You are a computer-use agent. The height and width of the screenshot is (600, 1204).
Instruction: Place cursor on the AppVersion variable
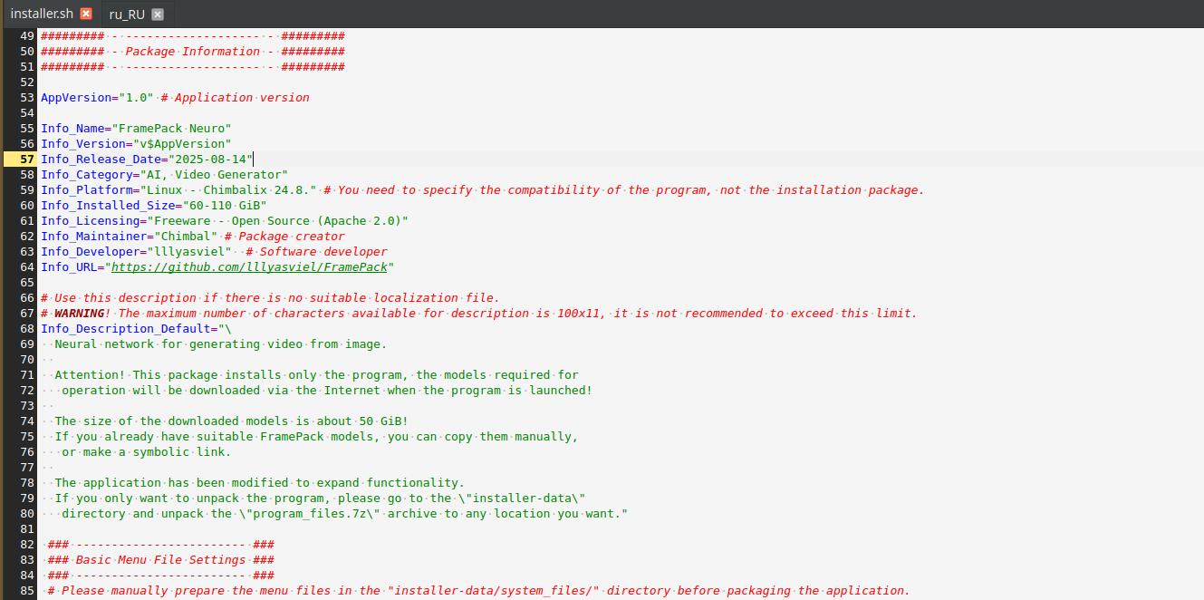click(76, 98)
